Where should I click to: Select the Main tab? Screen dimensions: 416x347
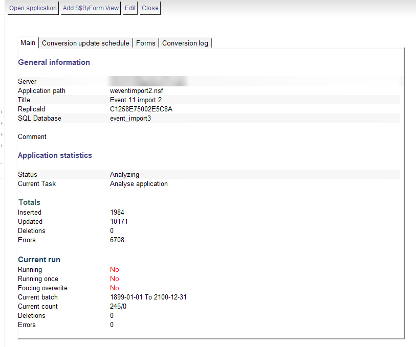28,42
